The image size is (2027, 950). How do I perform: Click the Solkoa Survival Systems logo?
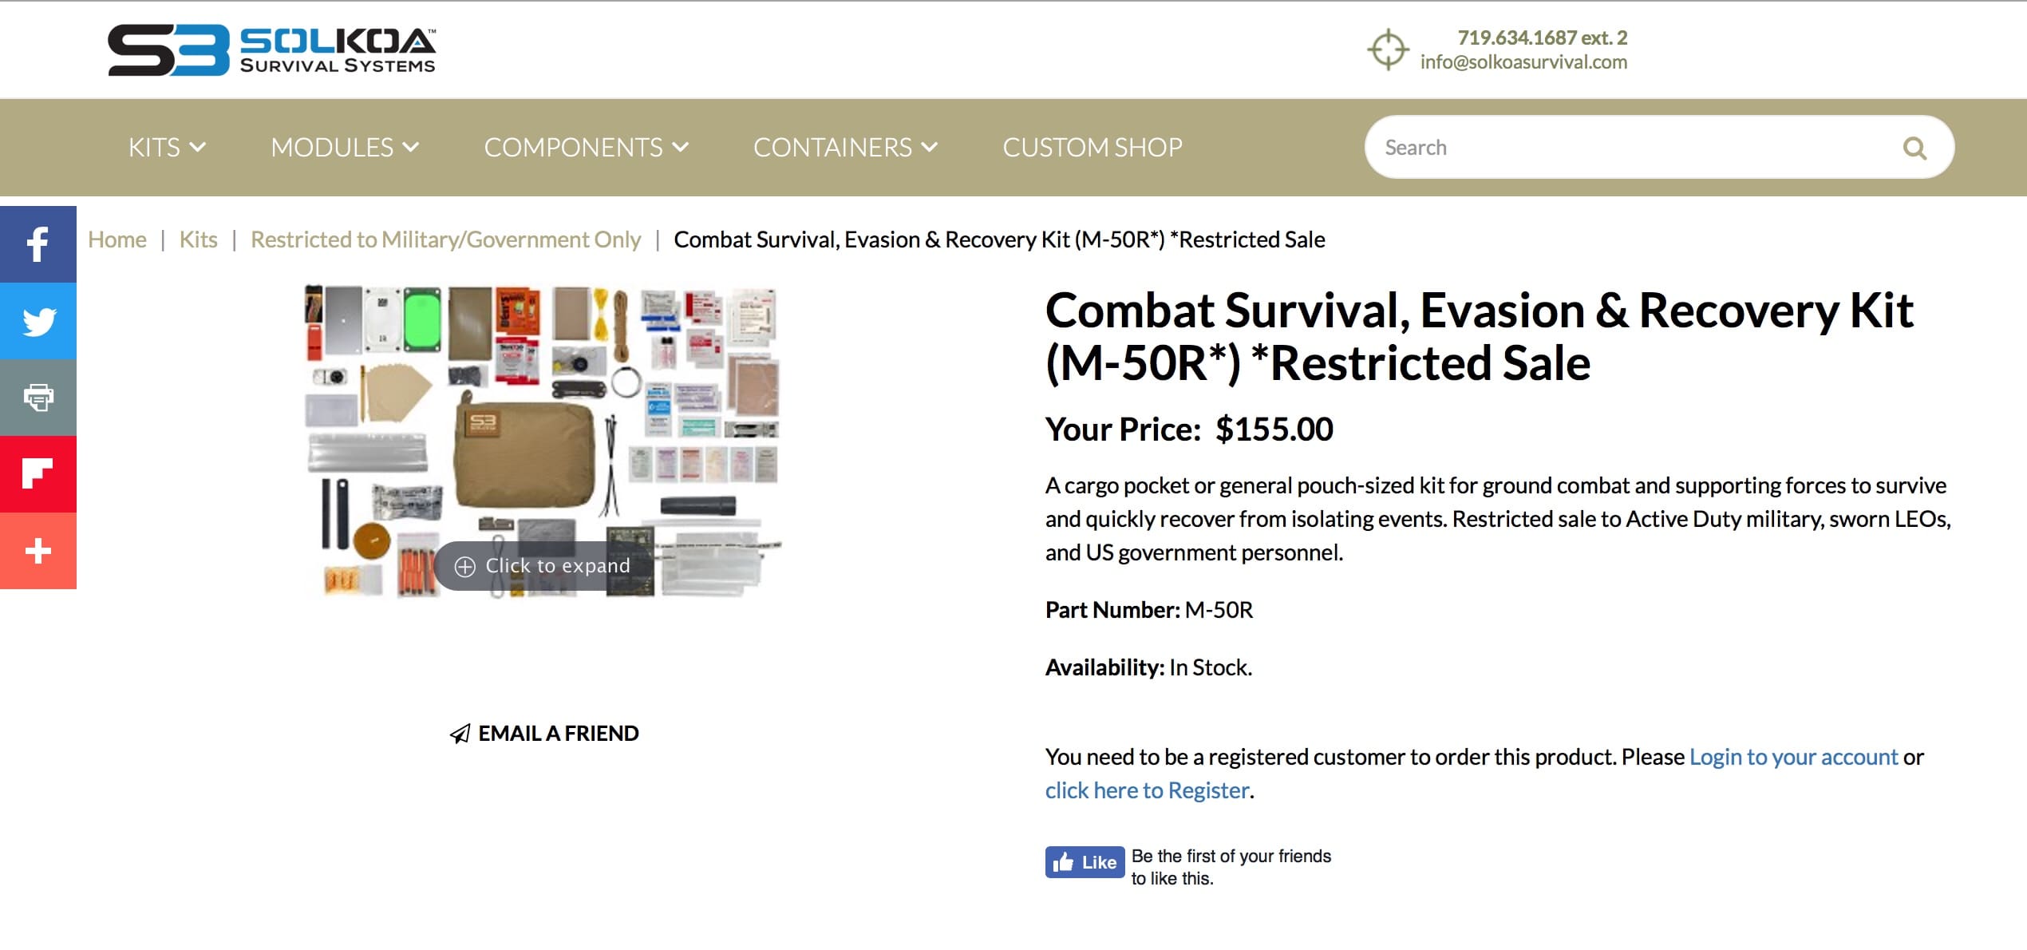pyautogui.click(x=272, y=49)
